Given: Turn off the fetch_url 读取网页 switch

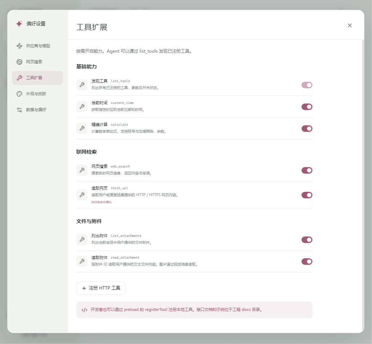Looking at the screenshot, I should pyautogui.click(x=307, y=195).
